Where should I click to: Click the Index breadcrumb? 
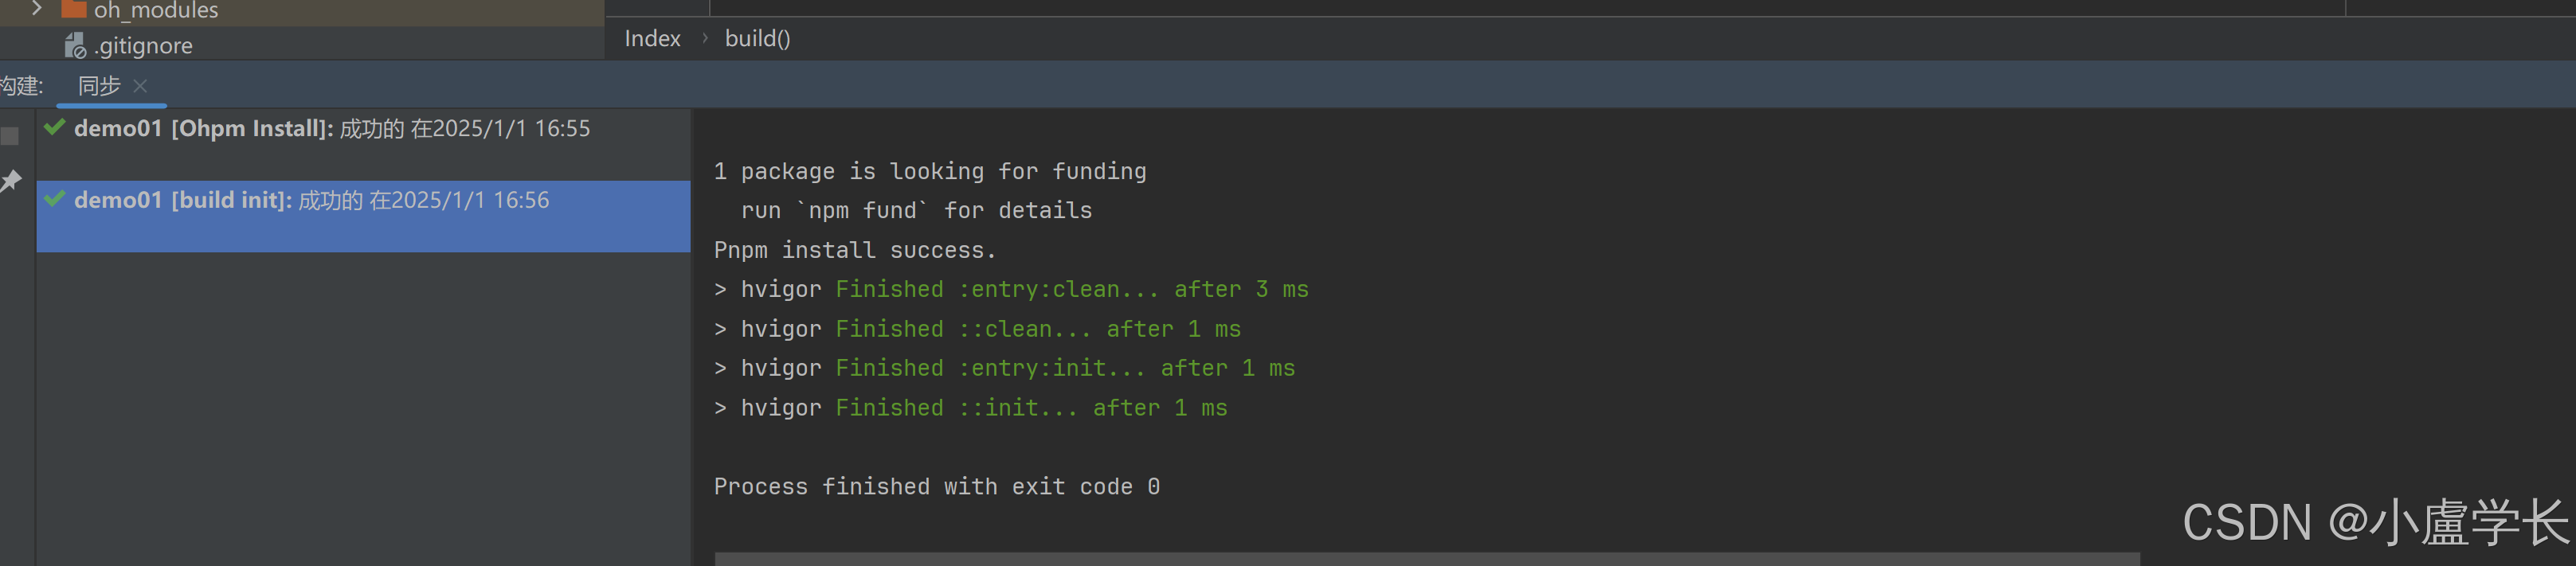[652, 38]
